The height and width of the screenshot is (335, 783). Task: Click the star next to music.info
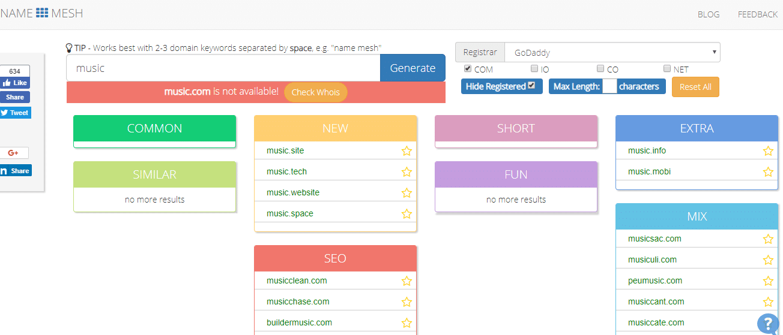coord(768,151)
